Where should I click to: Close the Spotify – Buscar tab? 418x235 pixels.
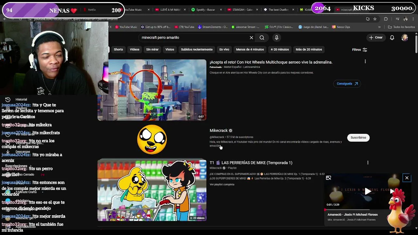click(x=221, y=10)
